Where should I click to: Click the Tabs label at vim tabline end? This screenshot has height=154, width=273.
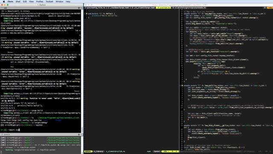(270, 8)
